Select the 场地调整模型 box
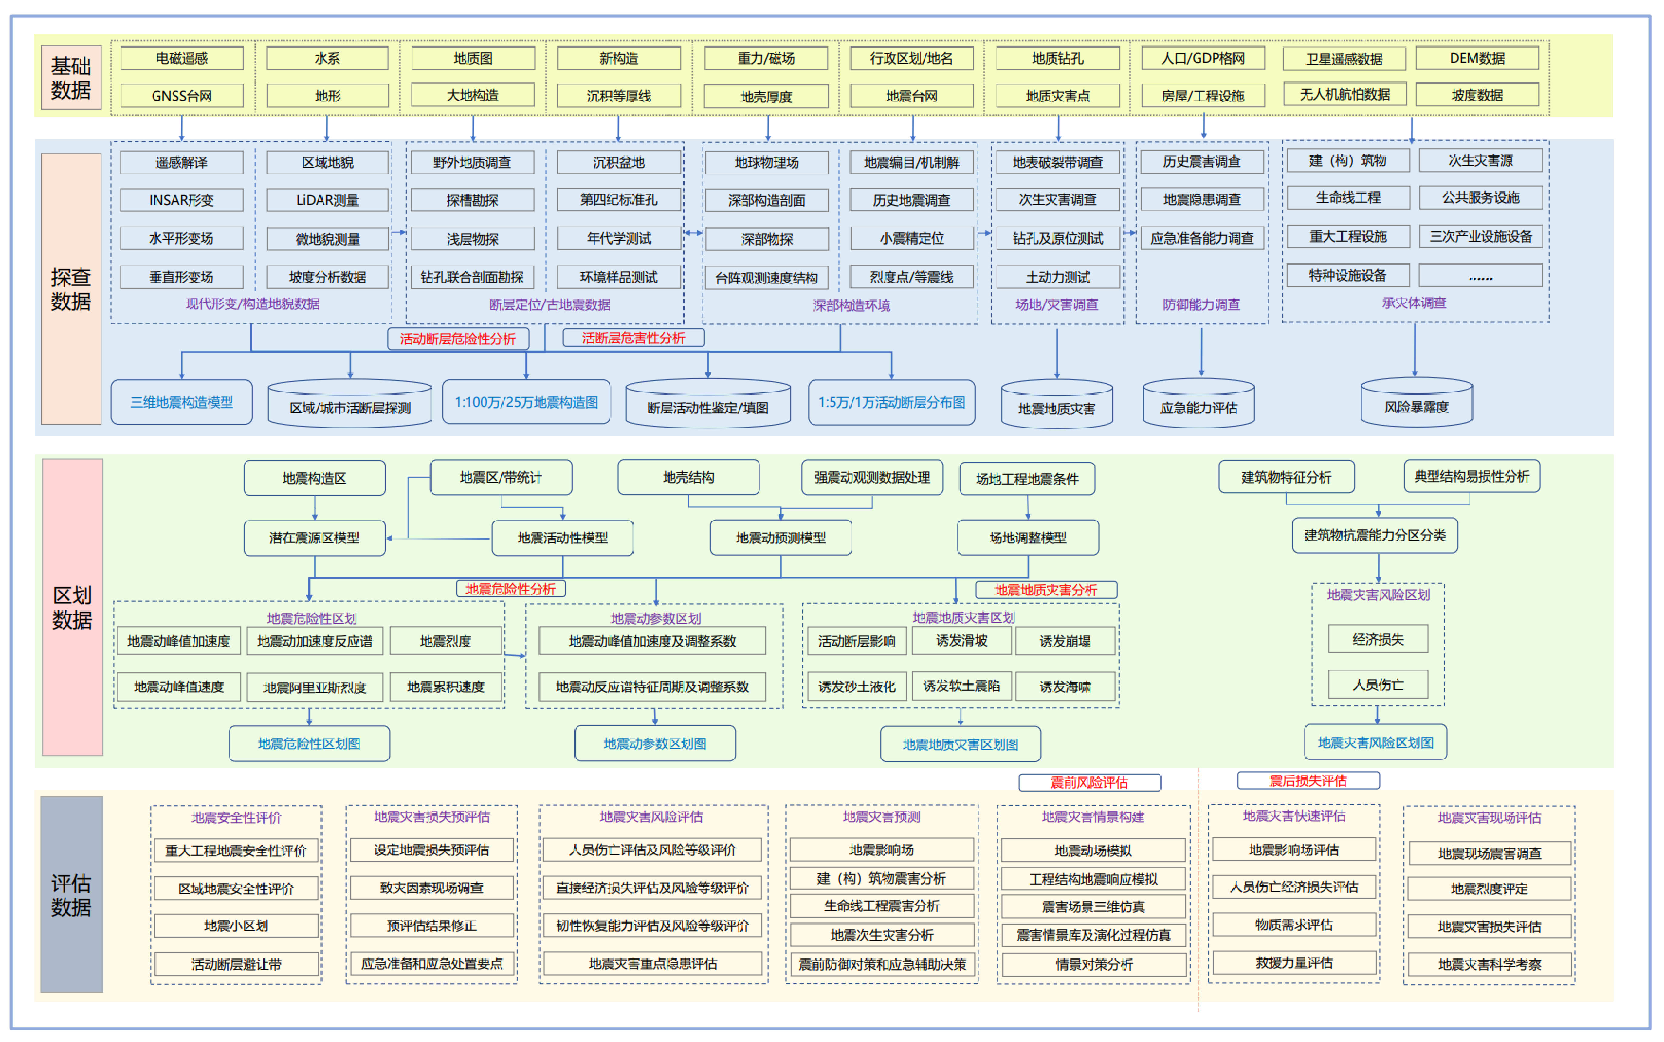The width and height of the screenshot is (1664, 1042). click(1028, 538)
